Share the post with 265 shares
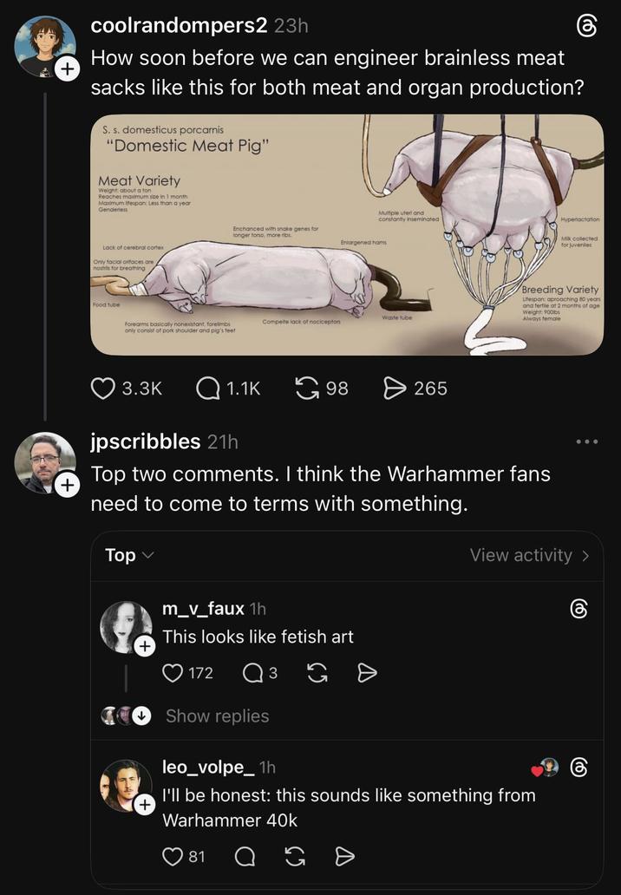Screen dimensions: 621x895 pos(395,388)
